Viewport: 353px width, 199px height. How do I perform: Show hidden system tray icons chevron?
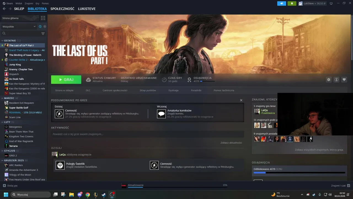click(x=302, y=195)
